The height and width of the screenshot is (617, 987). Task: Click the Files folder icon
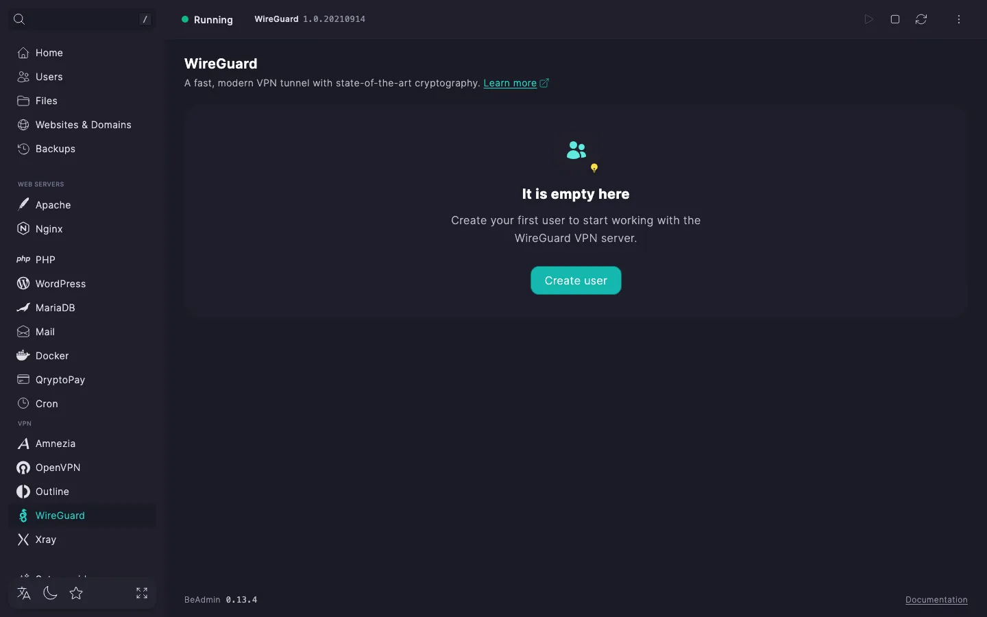pos(23,101)
